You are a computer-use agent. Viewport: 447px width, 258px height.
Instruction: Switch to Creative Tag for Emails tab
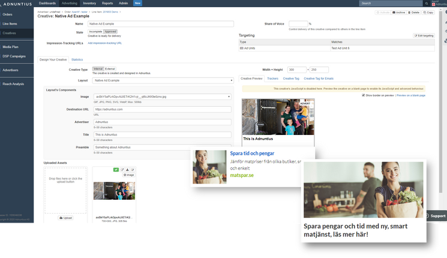[x=319, y=79]
